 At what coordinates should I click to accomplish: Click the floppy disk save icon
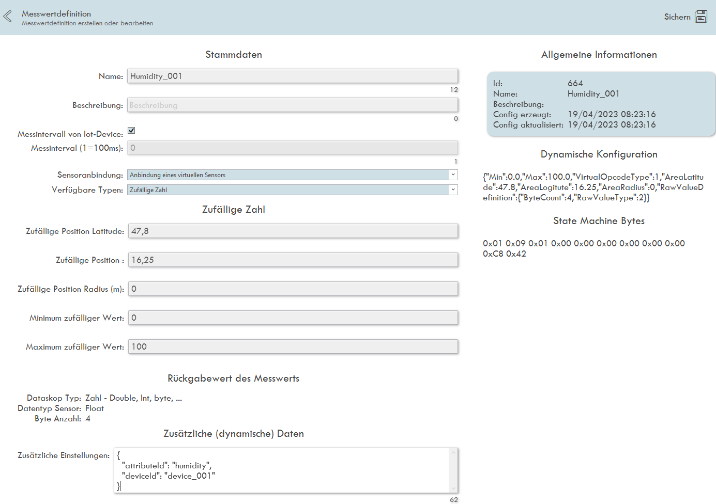pyautogui.click(x=701, y=17)
